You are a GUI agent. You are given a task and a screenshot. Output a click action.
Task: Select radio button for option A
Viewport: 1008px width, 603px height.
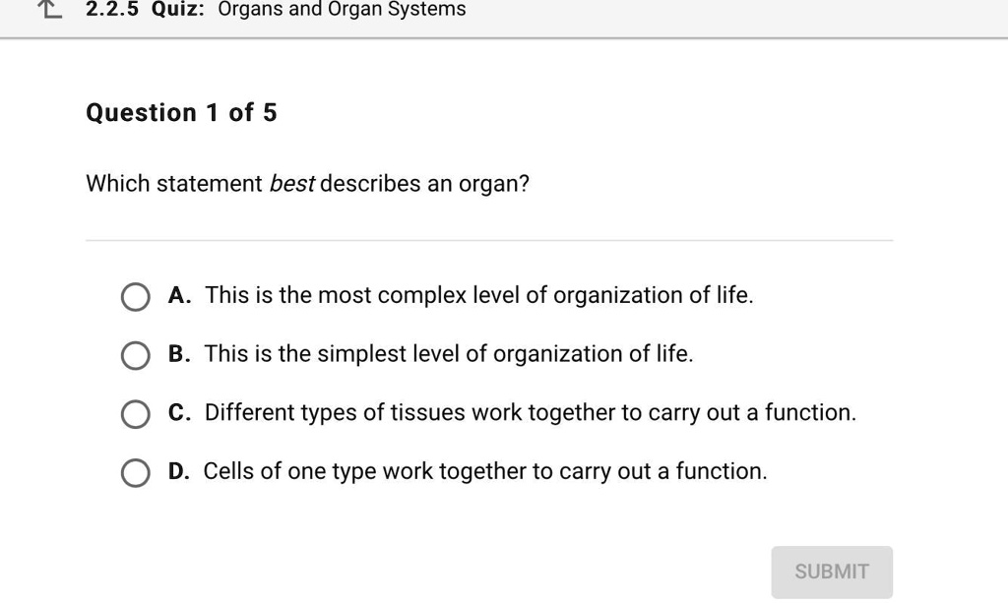(135, 297)
